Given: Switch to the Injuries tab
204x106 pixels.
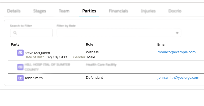Looking at the screenshot, I should pos(148,11).
